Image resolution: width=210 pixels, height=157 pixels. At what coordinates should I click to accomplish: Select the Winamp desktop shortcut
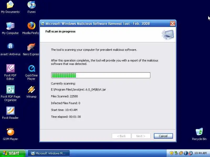pos(31,92)
